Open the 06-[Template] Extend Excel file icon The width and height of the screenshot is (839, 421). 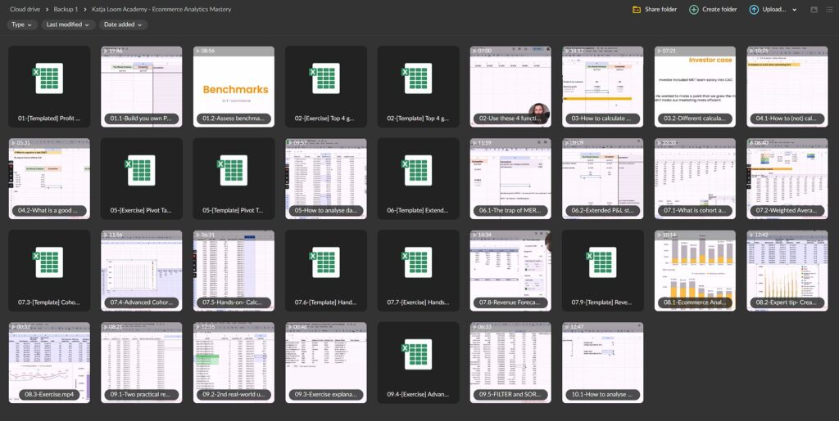point(418,170)
